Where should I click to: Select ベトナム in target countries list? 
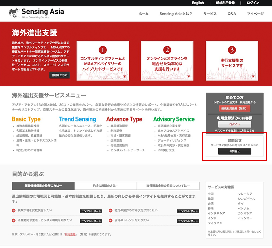coord(244,209)
